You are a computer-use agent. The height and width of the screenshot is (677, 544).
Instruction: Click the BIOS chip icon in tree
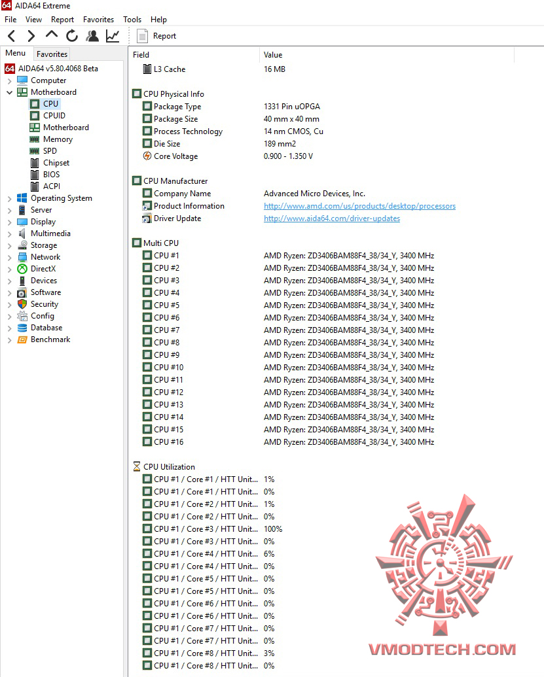coord(35,175)
